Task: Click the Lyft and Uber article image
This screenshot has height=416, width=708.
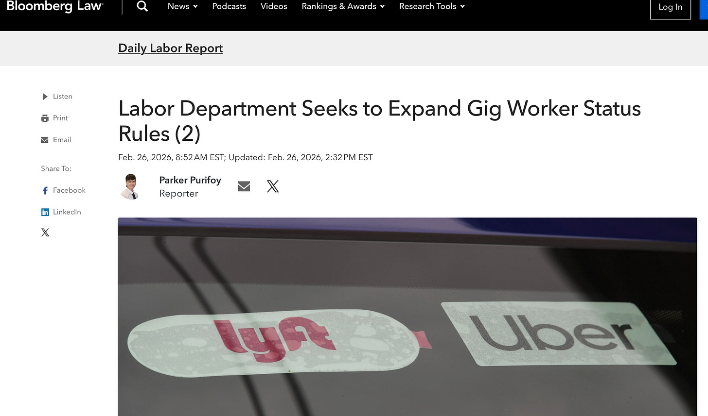Action: (407, 316)
